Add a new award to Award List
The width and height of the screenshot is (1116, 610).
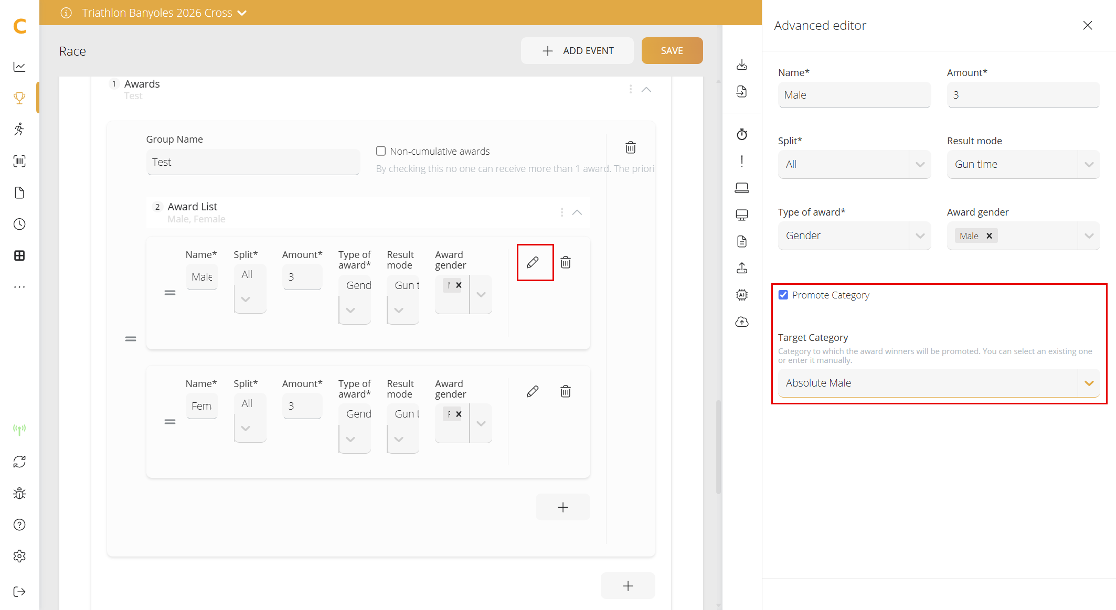pyautogui.click(x=563, y=507)
